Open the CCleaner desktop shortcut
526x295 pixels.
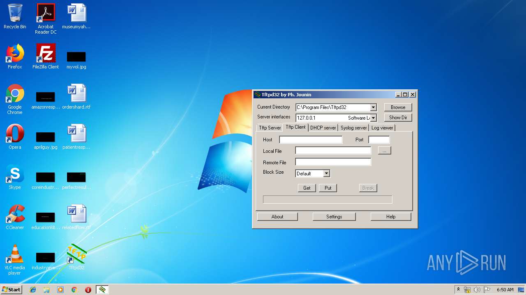(15, 217)
